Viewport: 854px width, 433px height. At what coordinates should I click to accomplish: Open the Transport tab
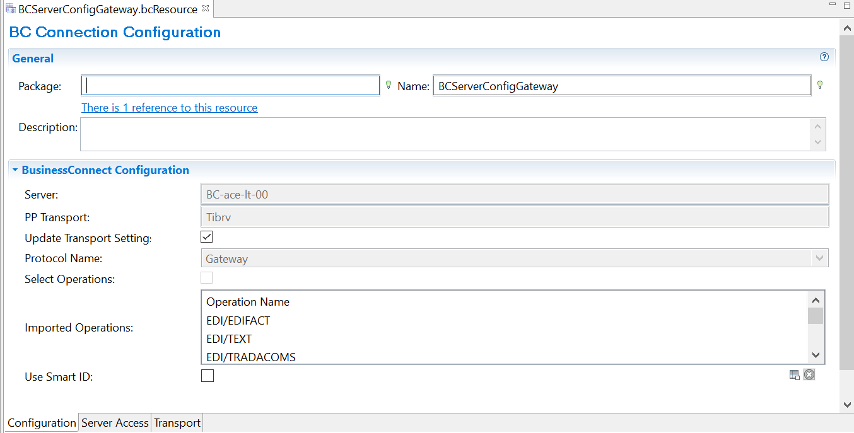coord(177,423)
